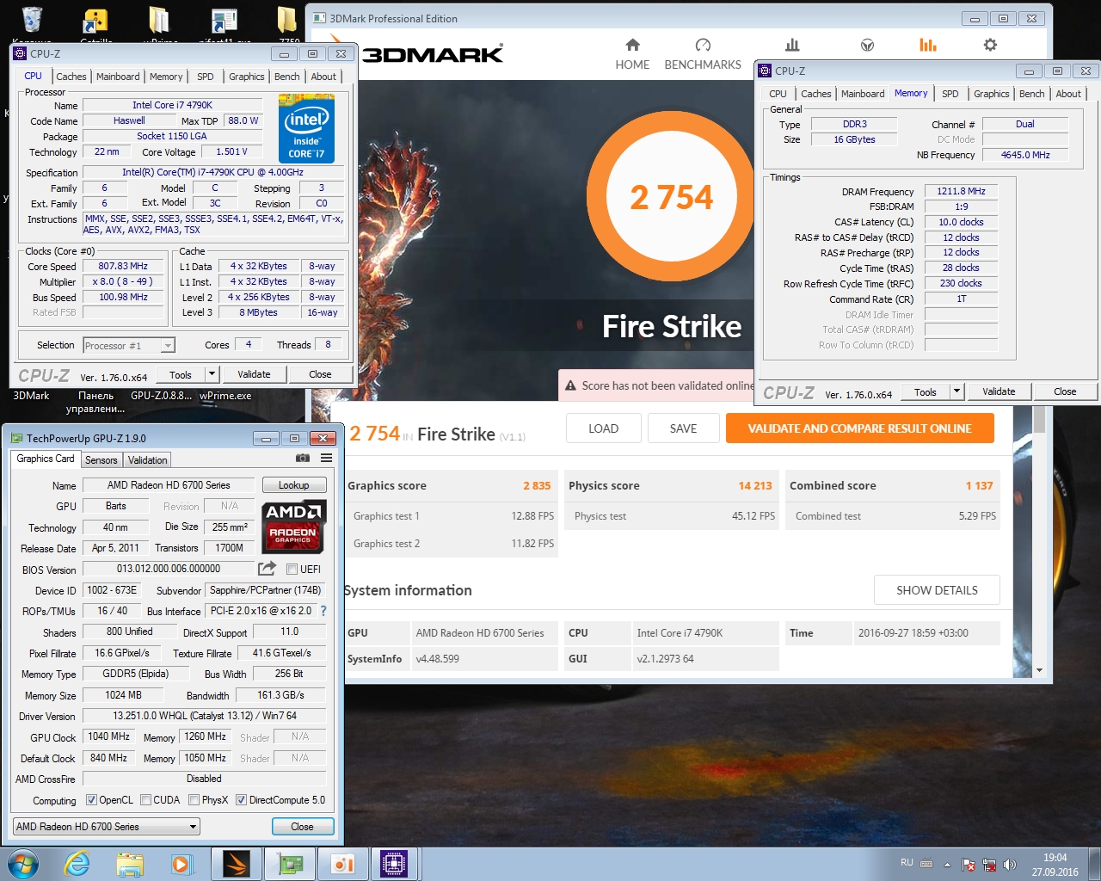
Task: Open the GPU-Z hamburger menu icon
Action: [327, 458]
